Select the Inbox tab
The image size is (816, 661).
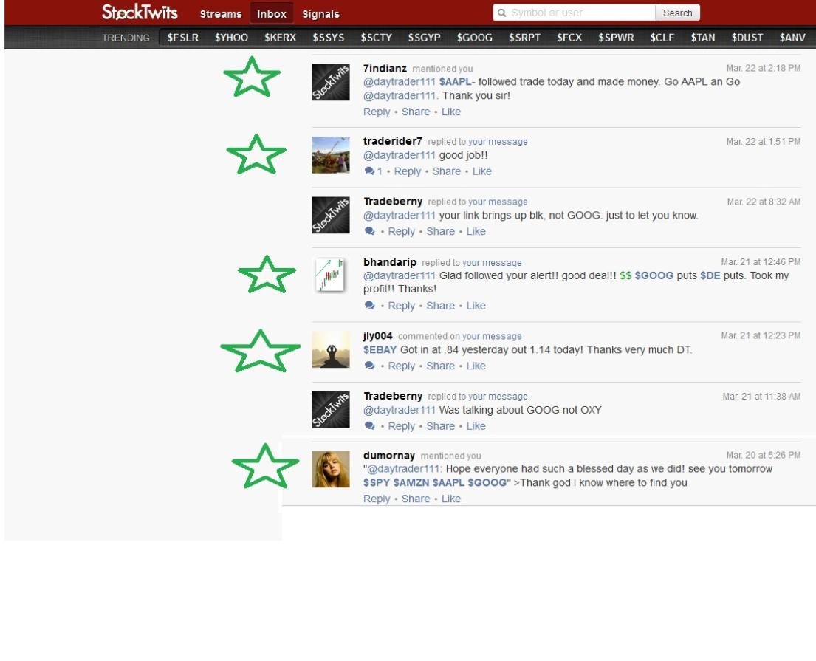pyautogui.click(x=272, y=14)
